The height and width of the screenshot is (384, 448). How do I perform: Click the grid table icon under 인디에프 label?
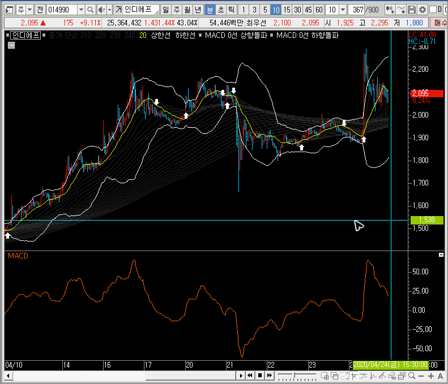(x=11, y=45)
